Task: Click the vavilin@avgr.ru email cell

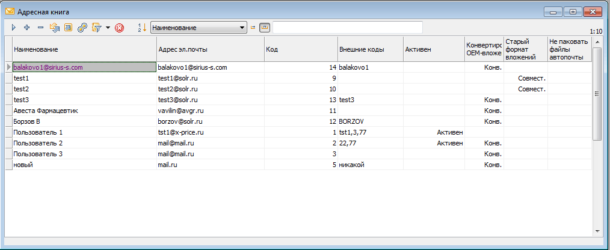Action: pos(211,111)
